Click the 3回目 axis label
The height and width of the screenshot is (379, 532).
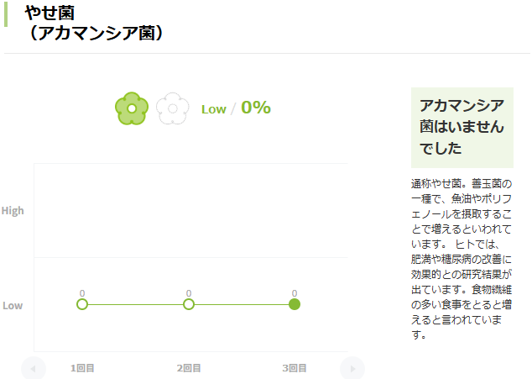(295, 368)
